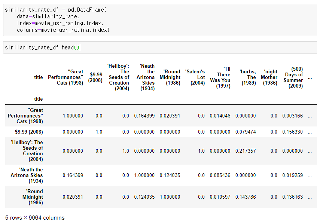Select column header 'burbs, The (1989)

pos(248,77)
